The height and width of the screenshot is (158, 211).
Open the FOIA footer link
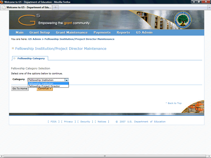(x=53, y=121)
